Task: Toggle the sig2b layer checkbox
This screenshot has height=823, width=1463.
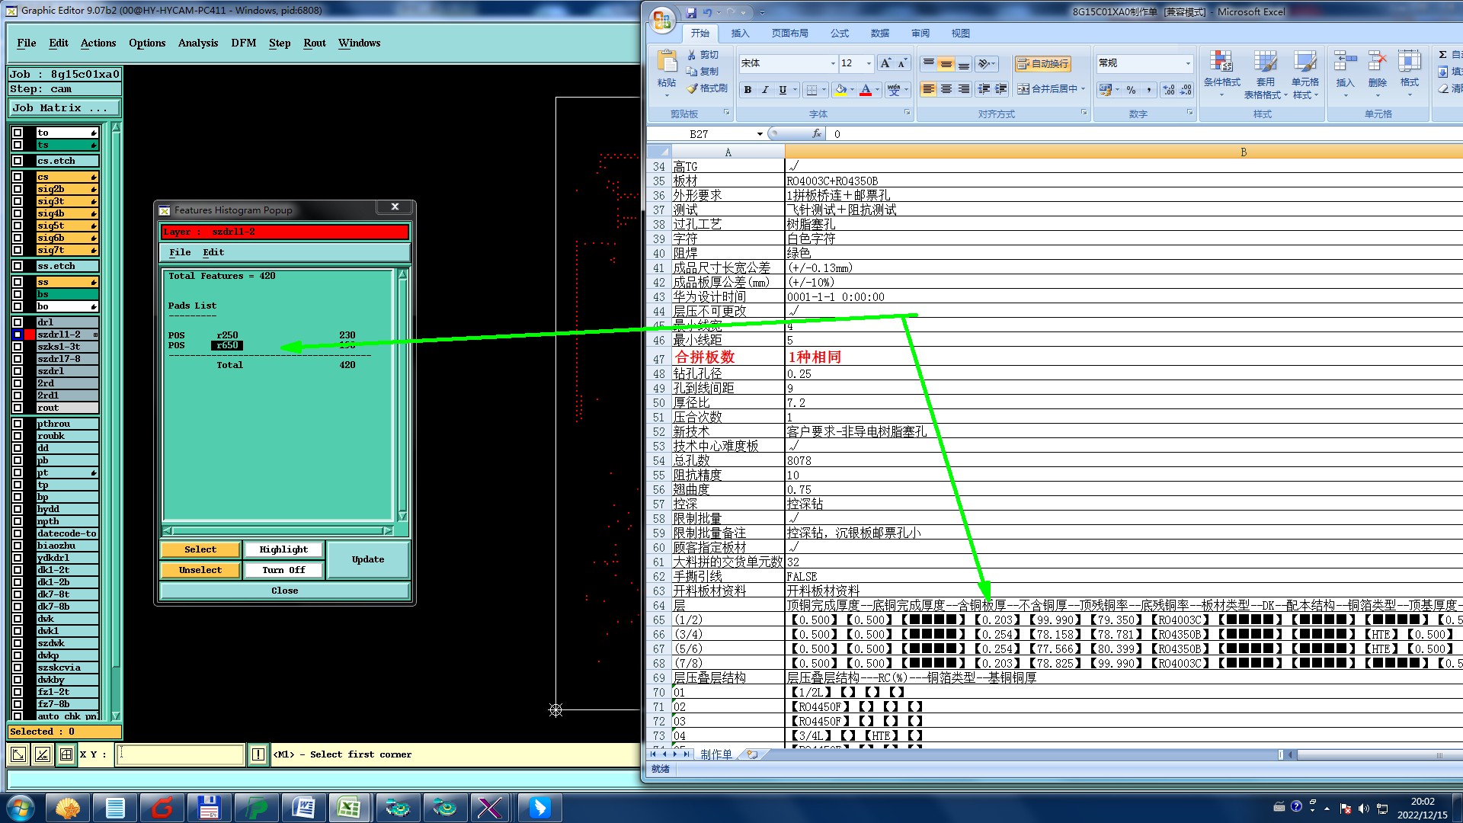Action: (18, 189)
